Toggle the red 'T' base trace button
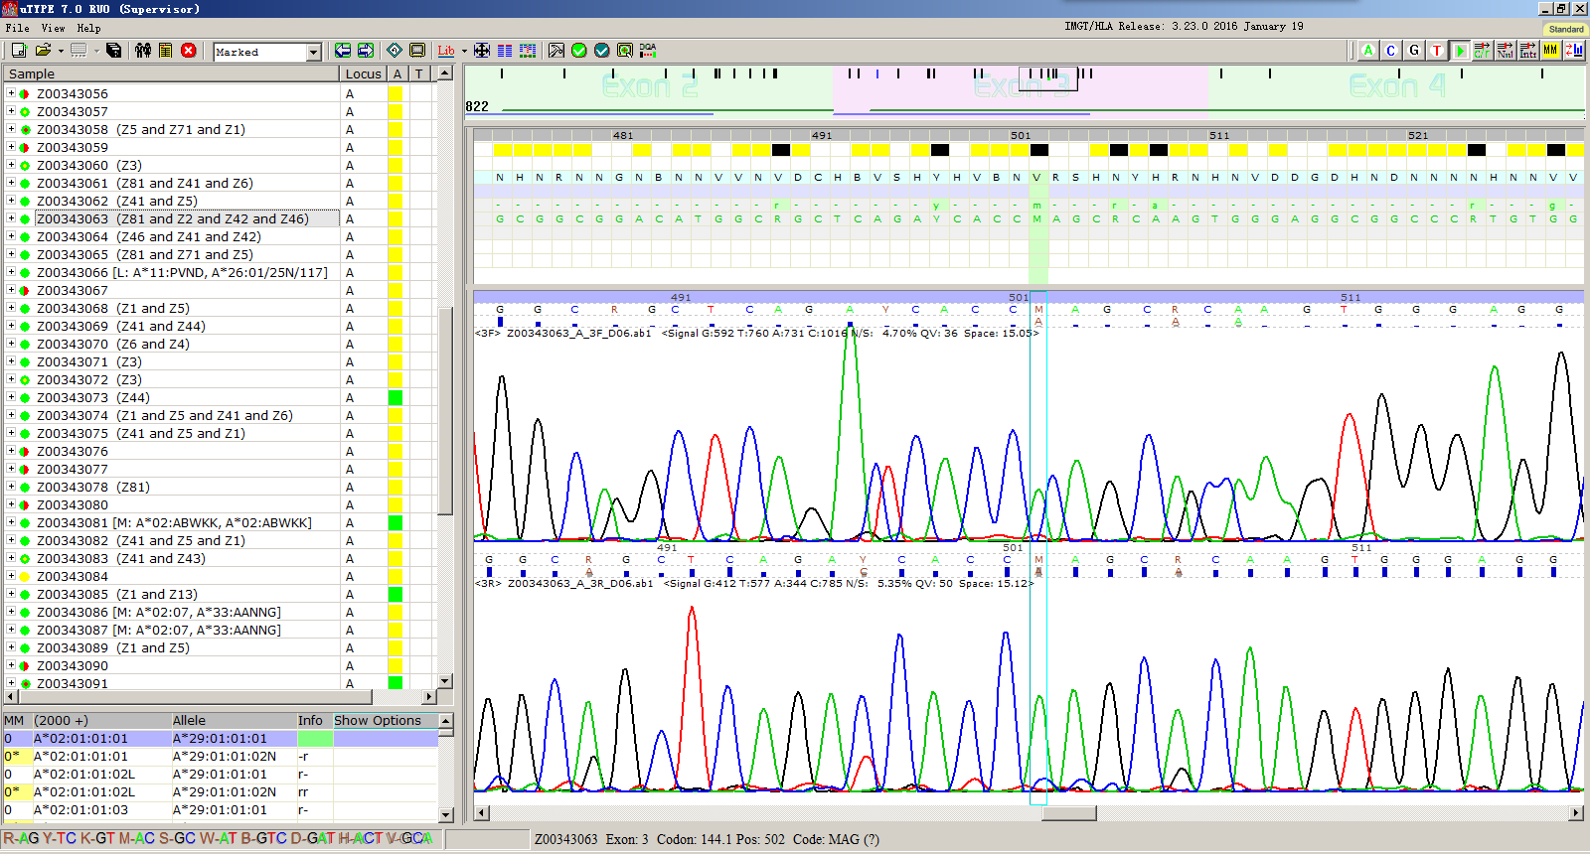1590x854 pixels. point(1436,51)
